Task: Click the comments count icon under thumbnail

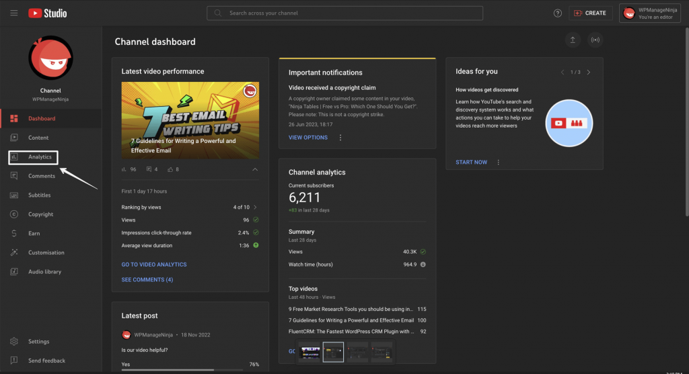Action: [x=149, y=169]
